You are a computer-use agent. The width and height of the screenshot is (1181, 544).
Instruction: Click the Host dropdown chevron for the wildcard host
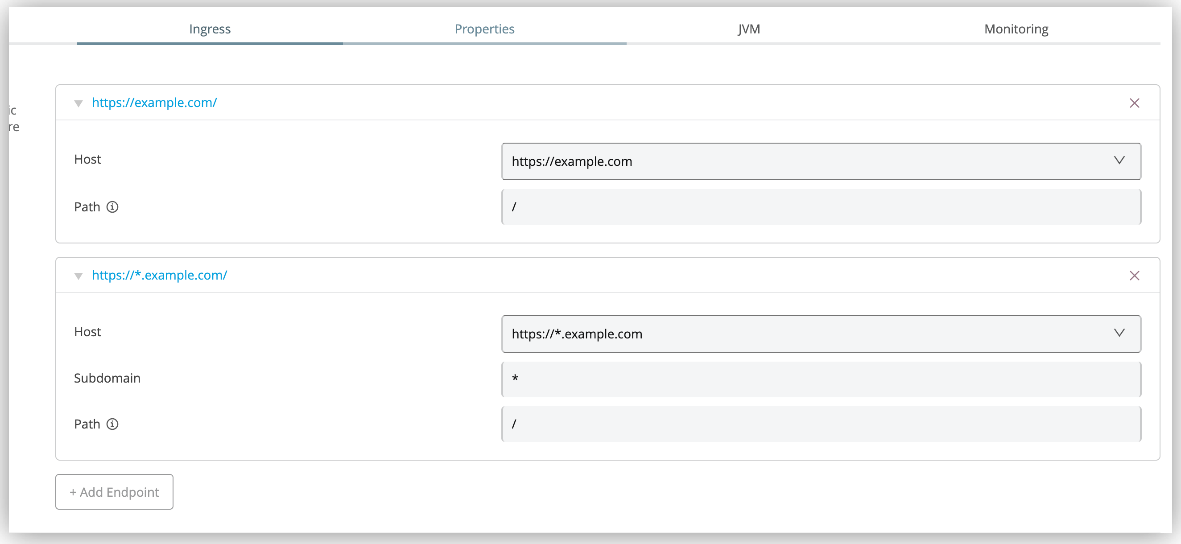(x=1119, y=333)
